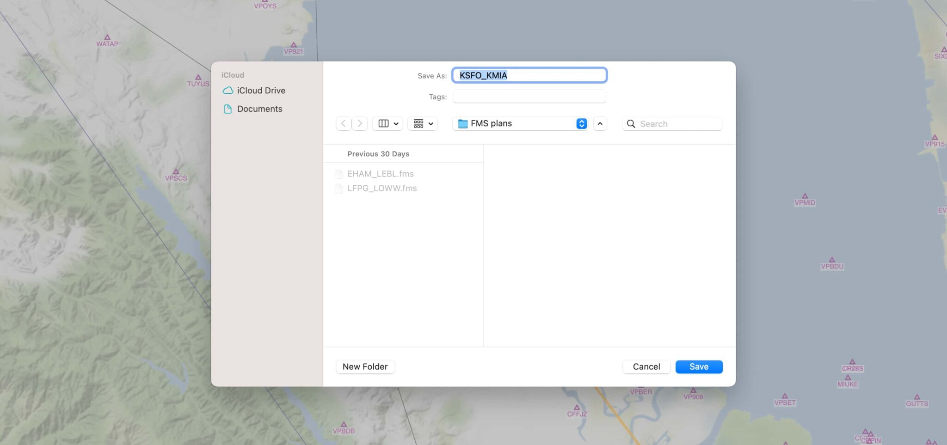Click the iCloud section label

[233, 74]
